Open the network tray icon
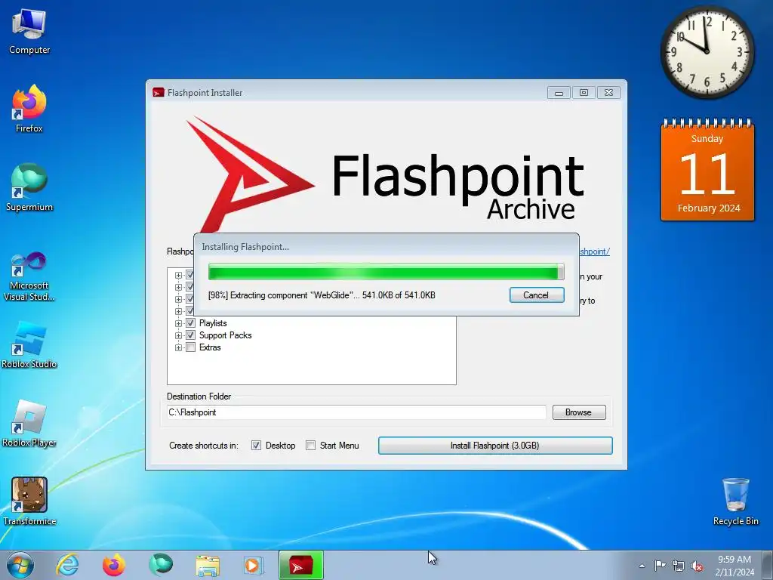This screenshot has width=773, height=580. coord(679,566)
